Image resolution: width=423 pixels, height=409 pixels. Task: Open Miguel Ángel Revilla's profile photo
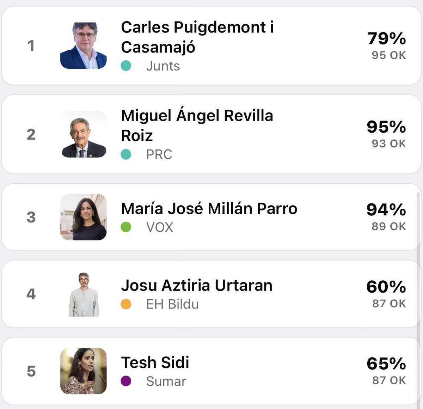point(84,134)
